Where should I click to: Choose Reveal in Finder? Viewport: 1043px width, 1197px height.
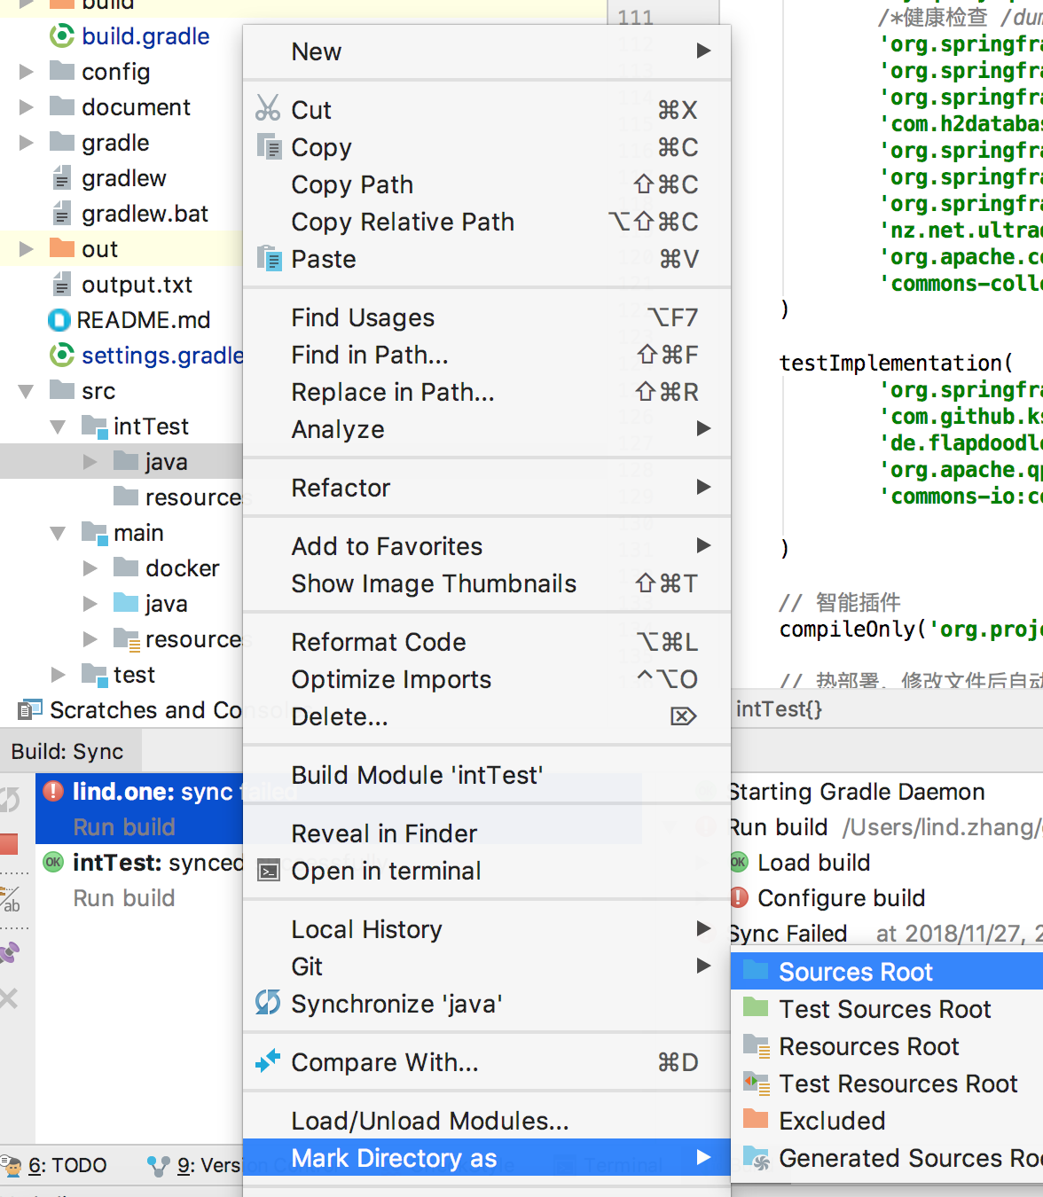pos(487,833)
